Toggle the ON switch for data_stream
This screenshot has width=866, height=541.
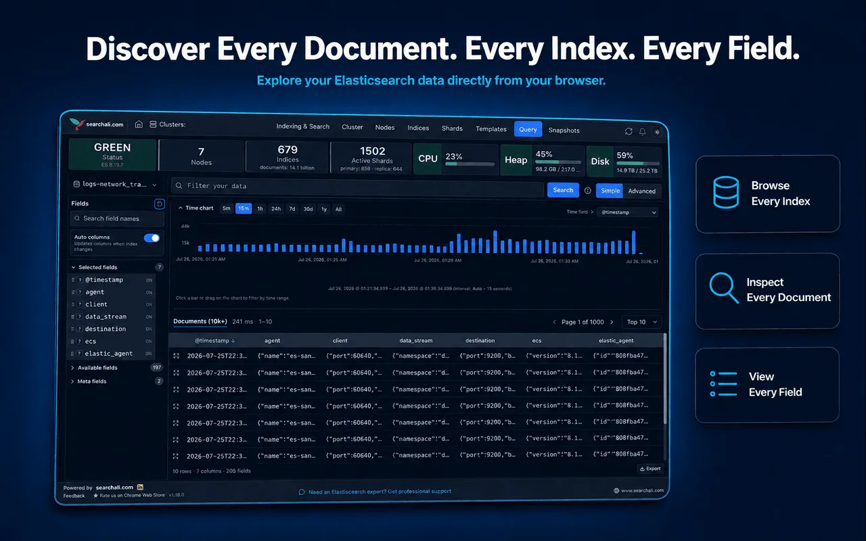(x=149, y=316)
